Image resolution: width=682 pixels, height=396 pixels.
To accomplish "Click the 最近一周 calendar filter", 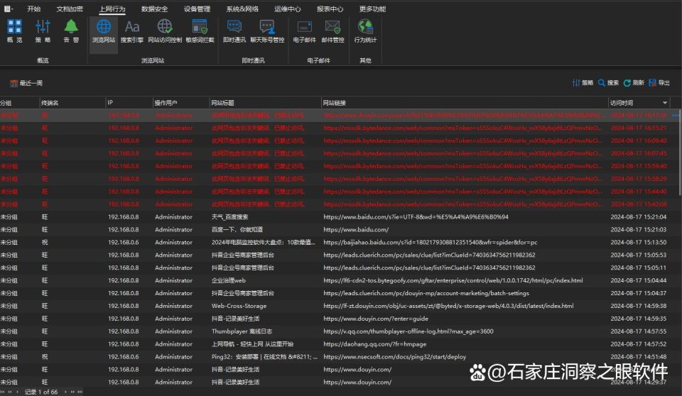I will (26, 83).
